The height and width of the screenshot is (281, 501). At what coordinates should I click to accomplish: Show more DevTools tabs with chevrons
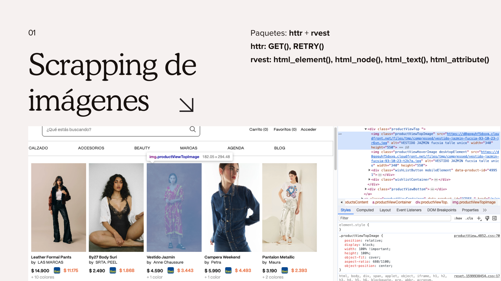pos(485,210)
